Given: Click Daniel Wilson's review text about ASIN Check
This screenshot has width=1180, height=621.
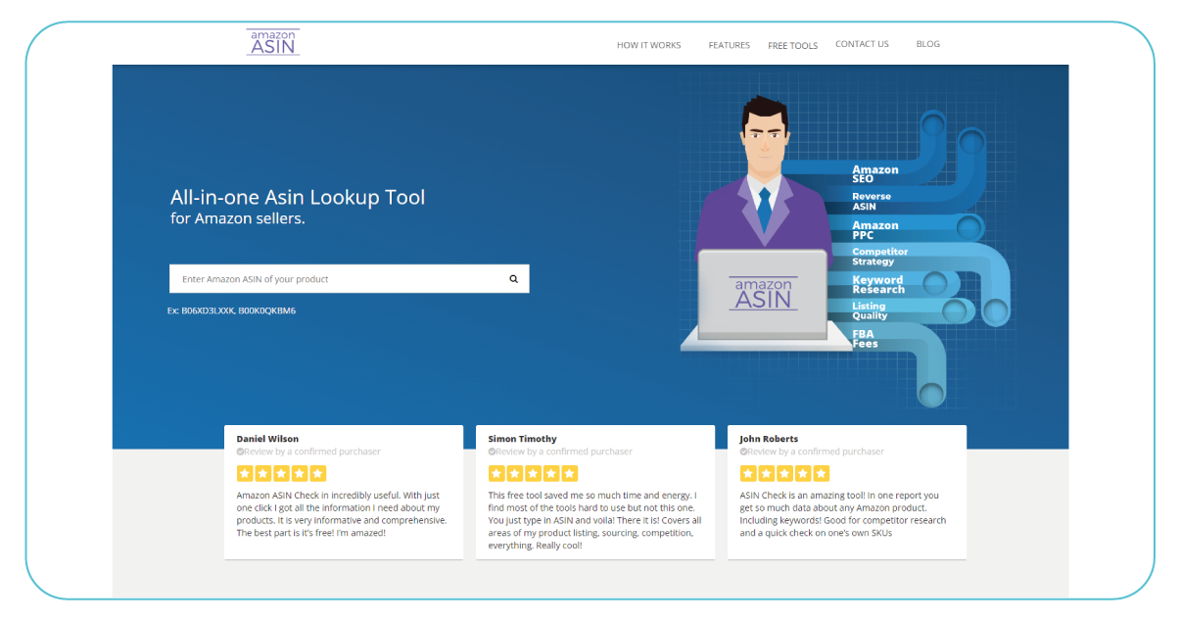Looking at the screenshot, I should [342, 514].
